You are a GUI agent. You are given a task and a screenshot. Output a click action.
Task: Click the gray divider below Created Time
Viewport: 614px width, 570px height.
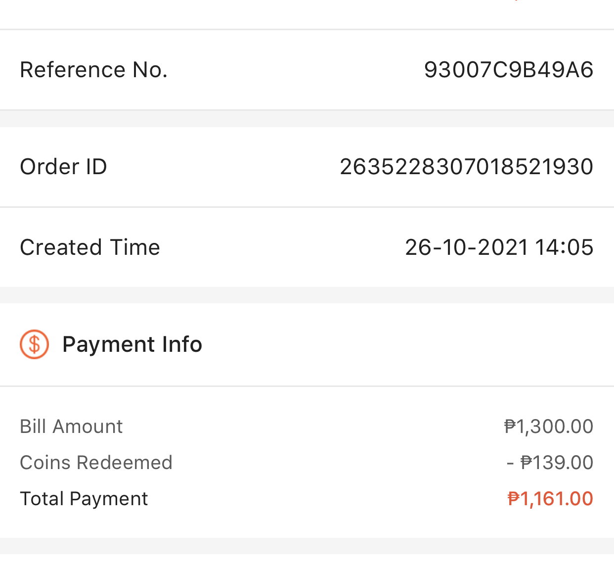(x=307, y=295)
